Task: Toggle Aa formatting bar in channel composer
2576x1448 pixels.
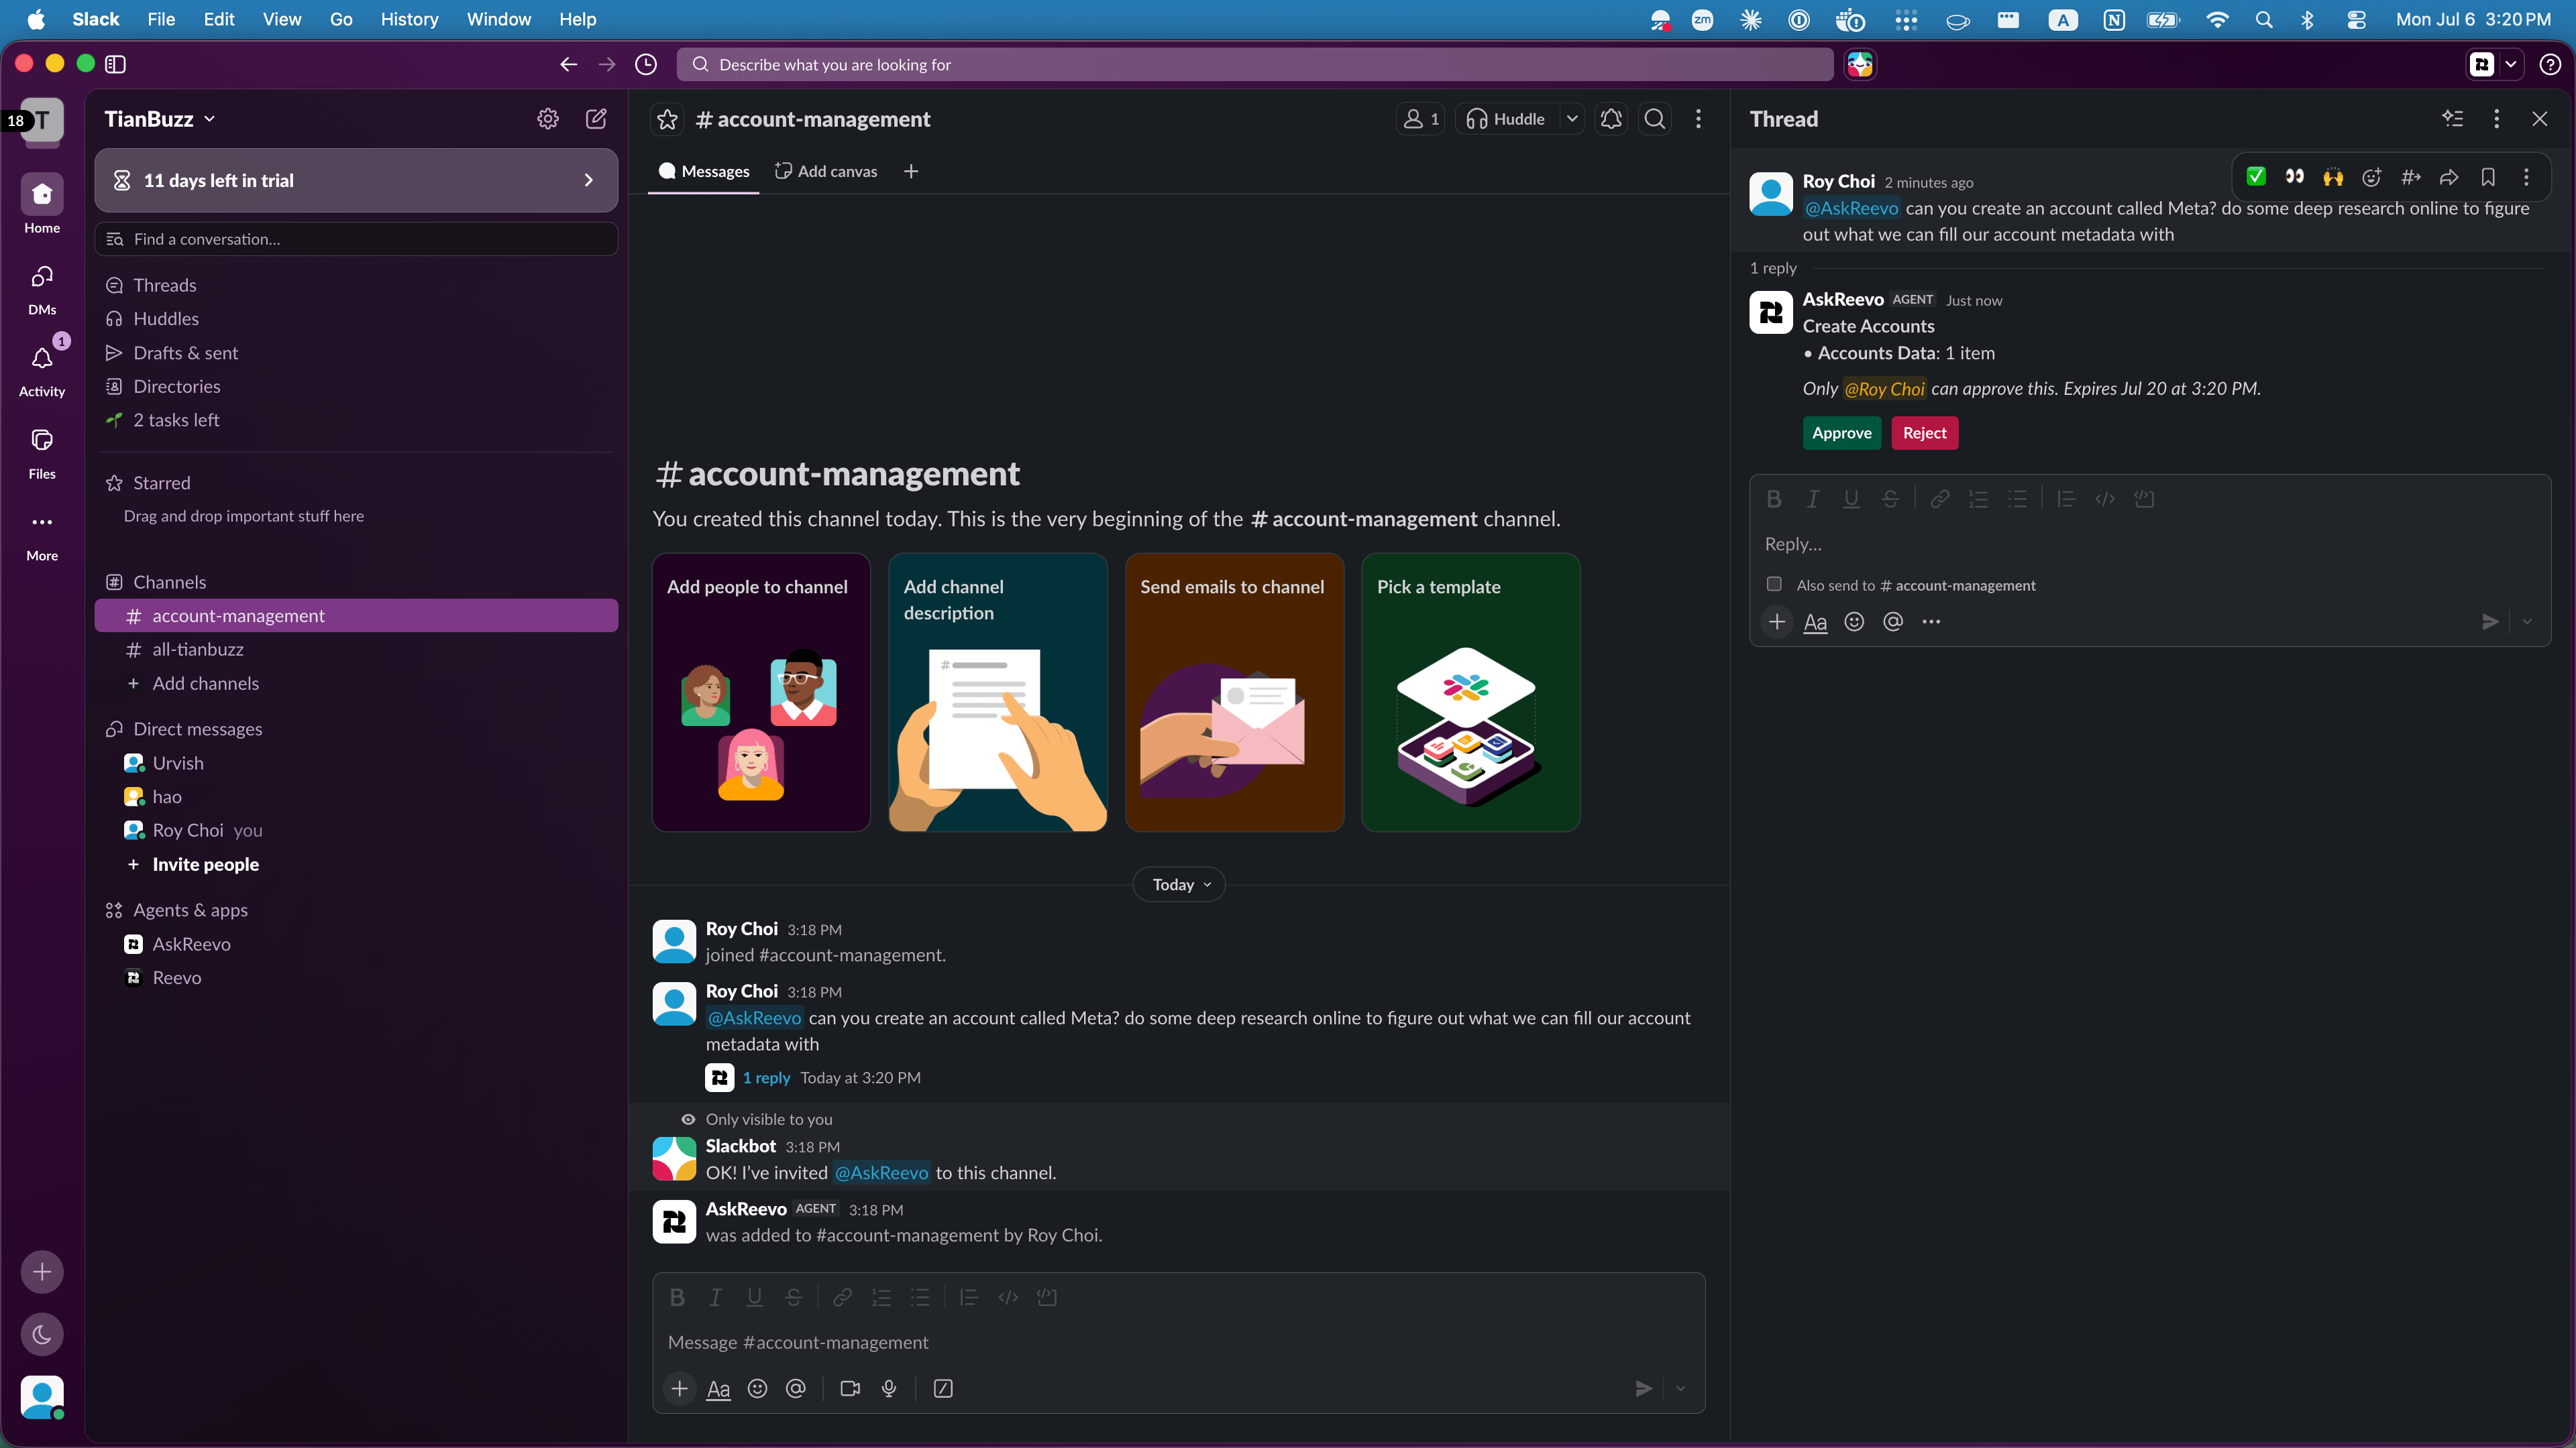Action: point(718,1388)
